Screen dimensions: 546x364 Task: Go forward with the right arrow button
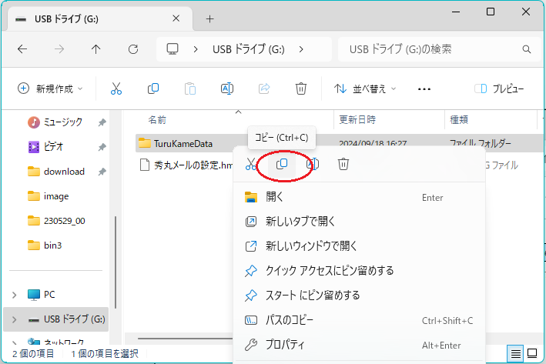pyautogui.click(x=59, y=49)
